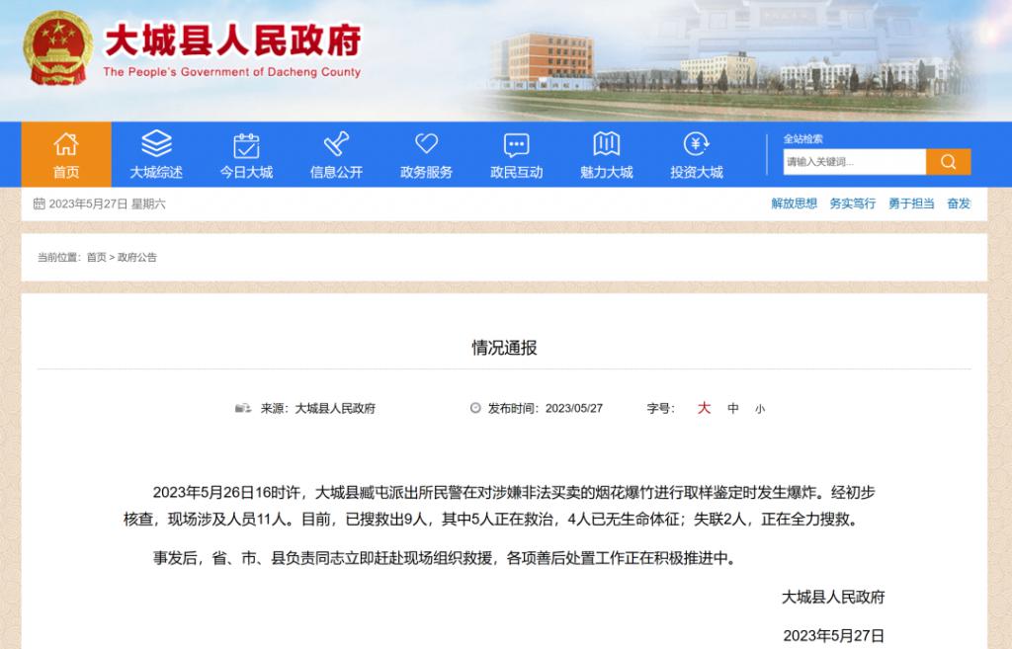
Task: Open 政府公告 breadcrumb link
Action: tap(137, 258)
